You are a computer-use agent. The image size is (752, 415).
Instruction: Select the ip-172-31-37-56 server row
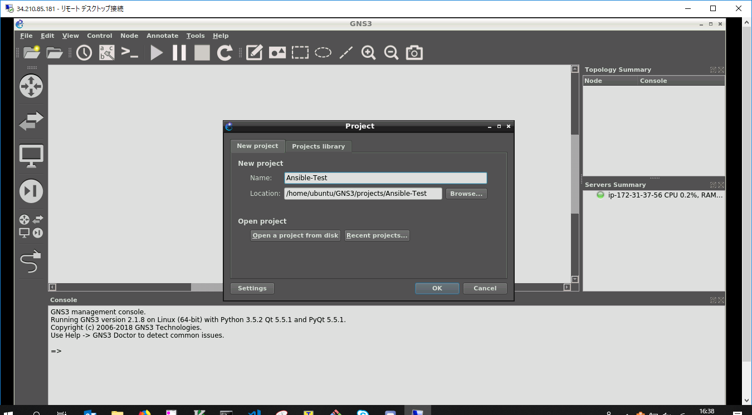(x=654, y=195)
